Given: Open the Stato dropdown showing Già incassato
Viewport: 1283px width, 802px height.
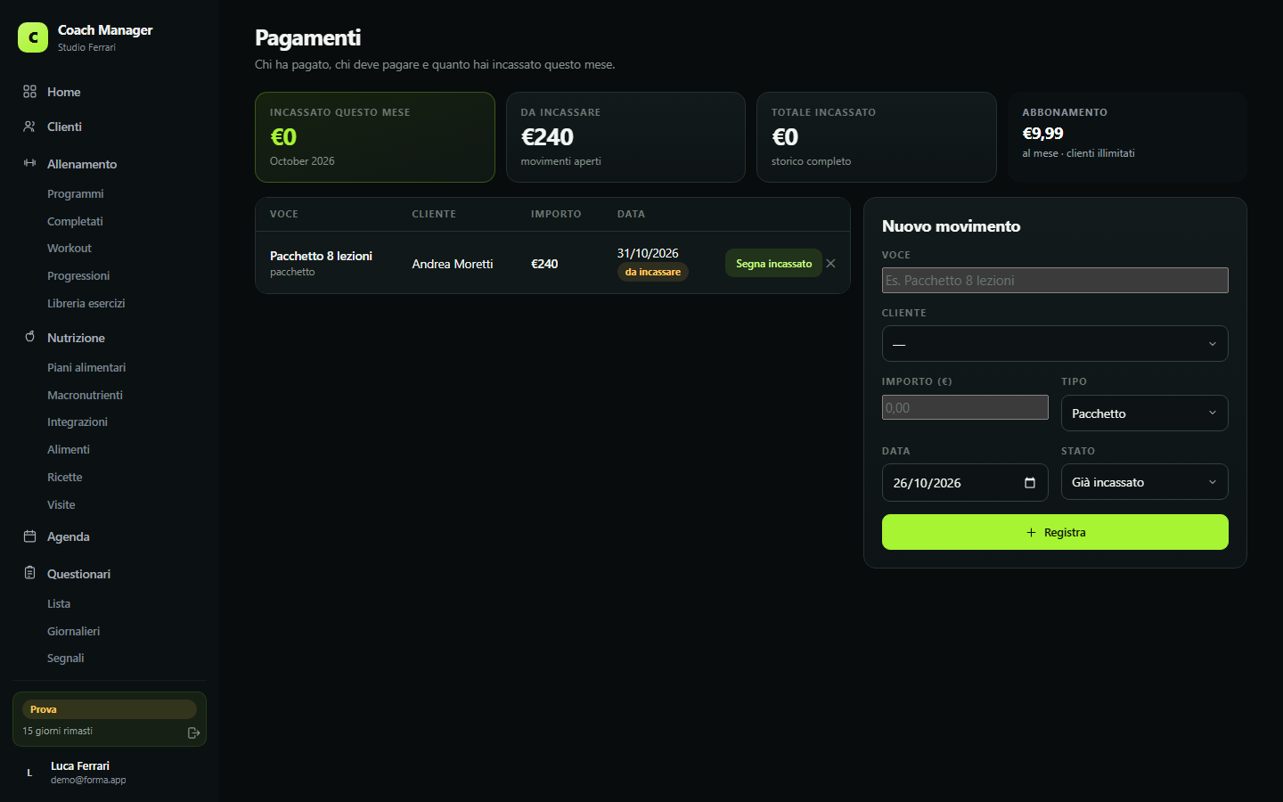Looking at the screenshot, I should click(x=1145, y=482).
